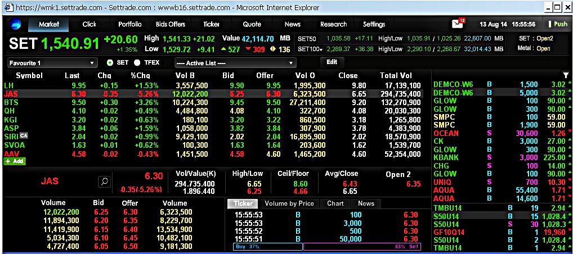Click the KBANK ticker entry
Image resolution: width=573 pixels, height=254 pixels.
pyautogui.click(x=446, y=158)
